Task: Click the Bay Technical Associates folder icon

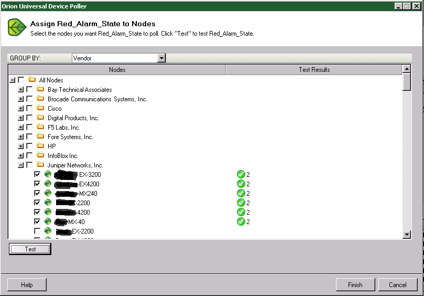Action: [40, 89]
